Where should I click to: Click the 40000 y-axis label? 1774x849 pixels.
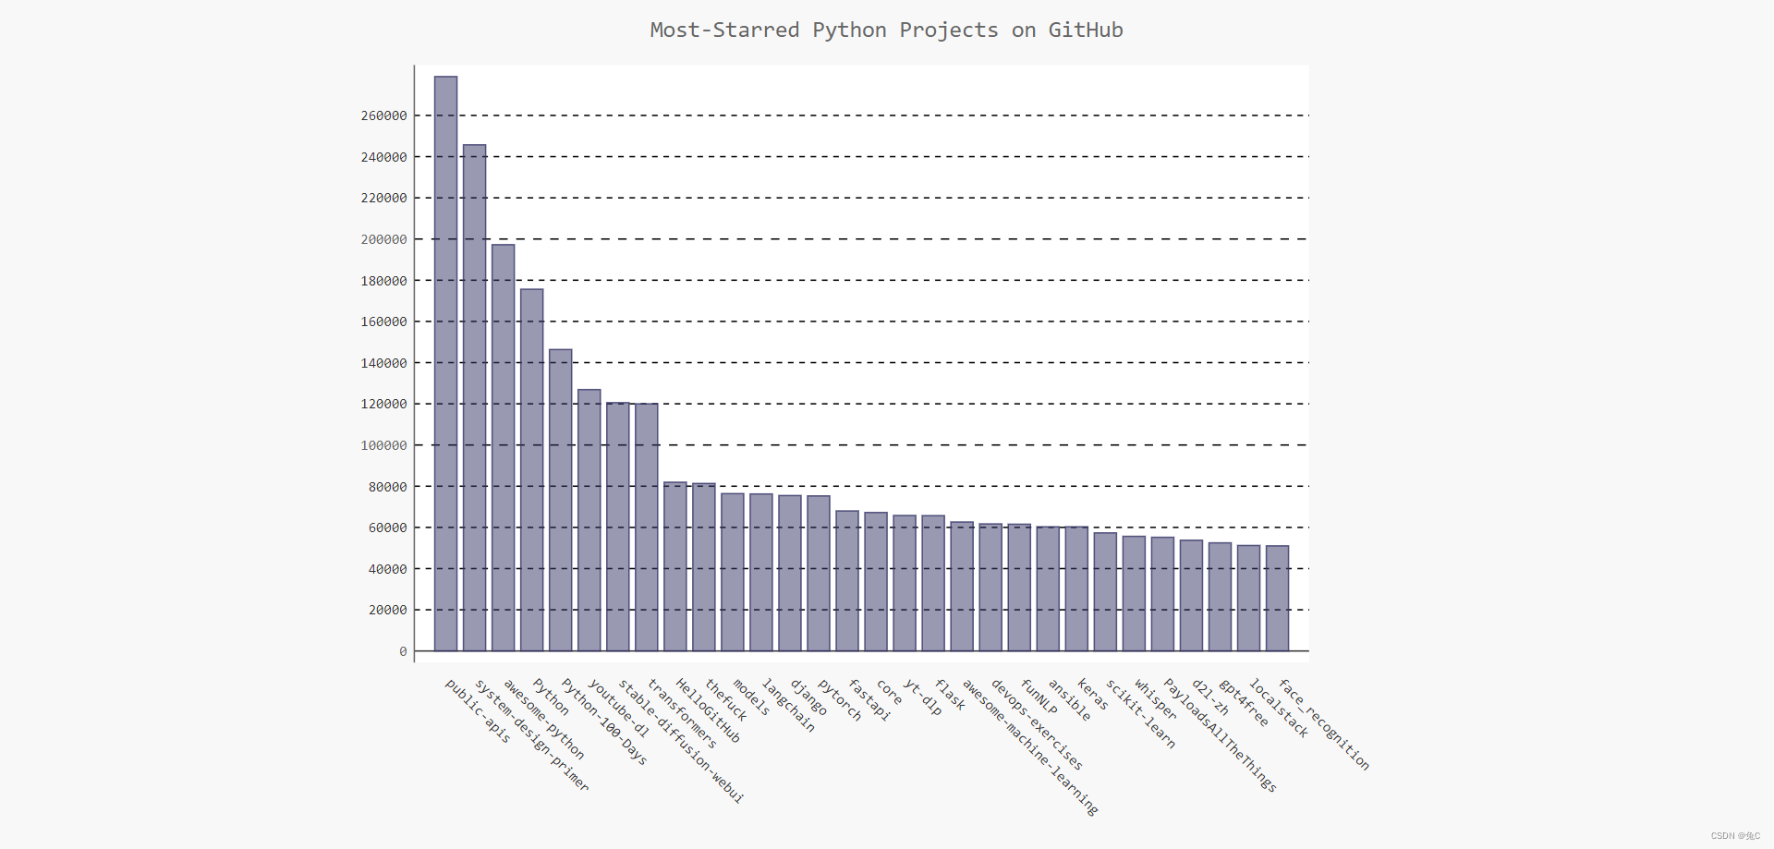[387, 569]
